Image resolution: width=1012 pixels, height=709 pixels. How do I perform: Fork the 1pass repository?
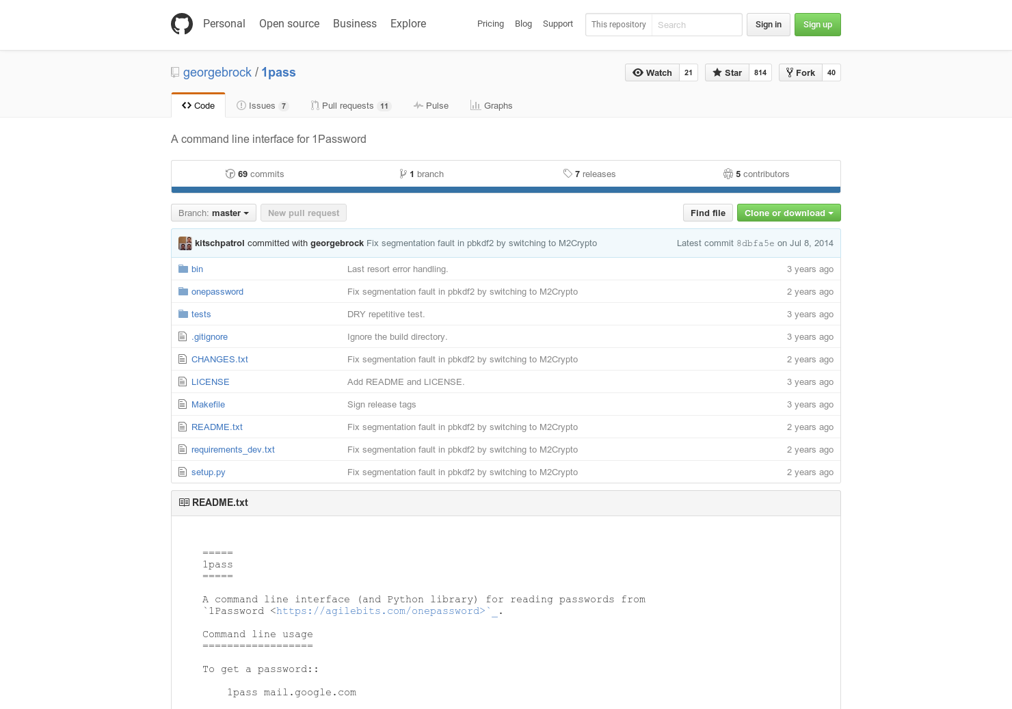[801, 72]
